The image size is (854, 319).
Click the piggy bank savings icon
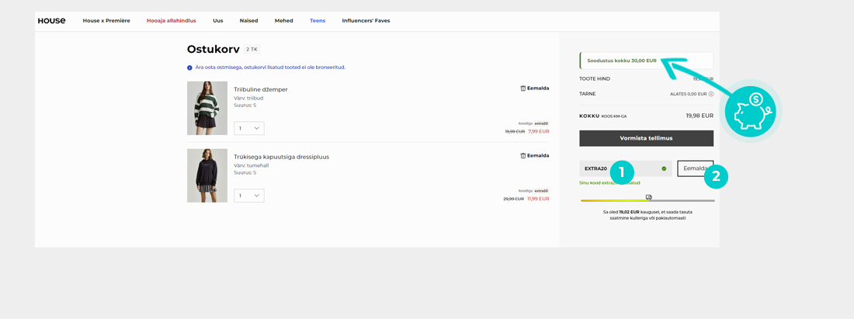click(x=749, y=113)
